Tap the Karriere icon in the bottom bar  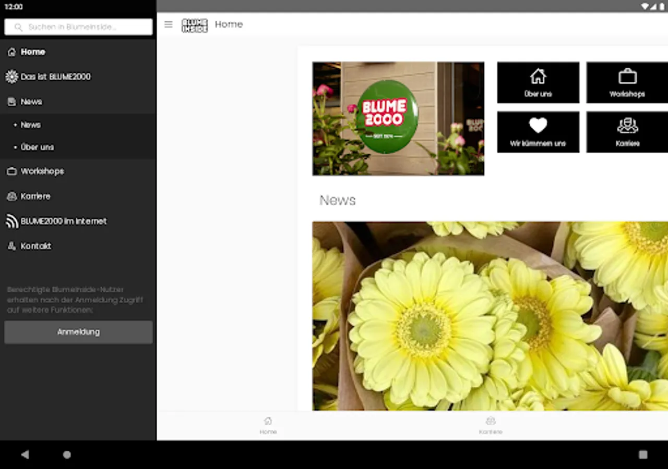pyautogui.click(x=491, y=421)
